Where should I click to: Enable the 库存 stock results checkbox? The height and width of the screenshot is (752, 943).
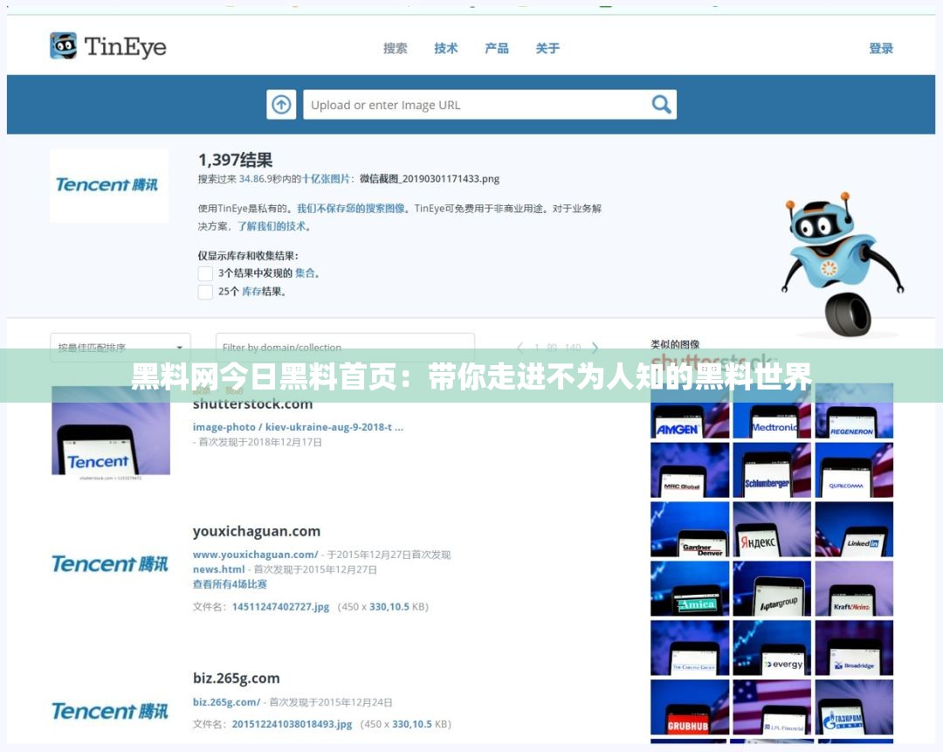205,292
